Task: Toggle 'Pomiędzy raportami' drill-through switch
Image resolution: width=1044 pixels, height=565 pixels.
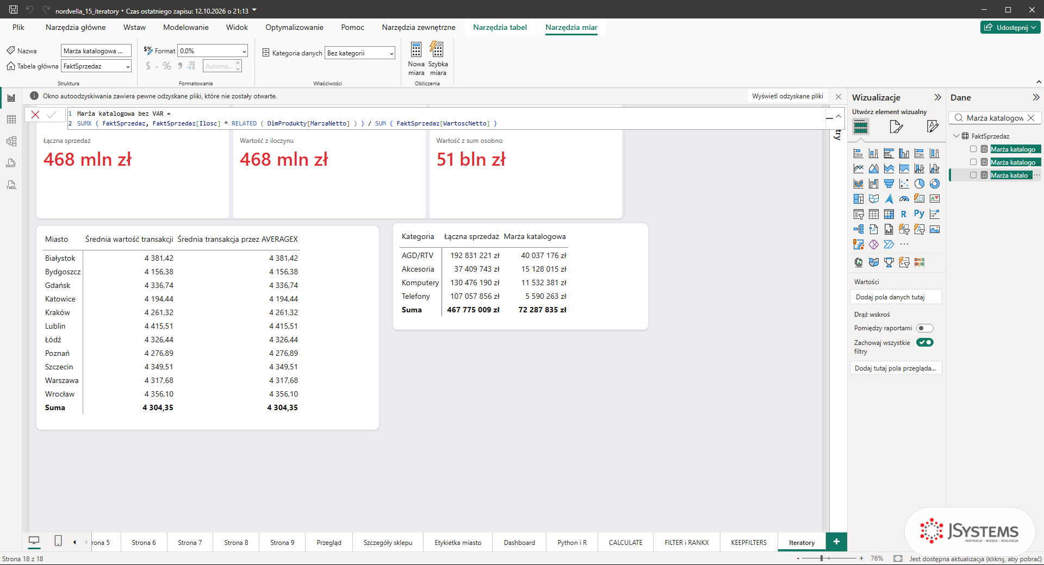Action: click(x=924, y=328)
